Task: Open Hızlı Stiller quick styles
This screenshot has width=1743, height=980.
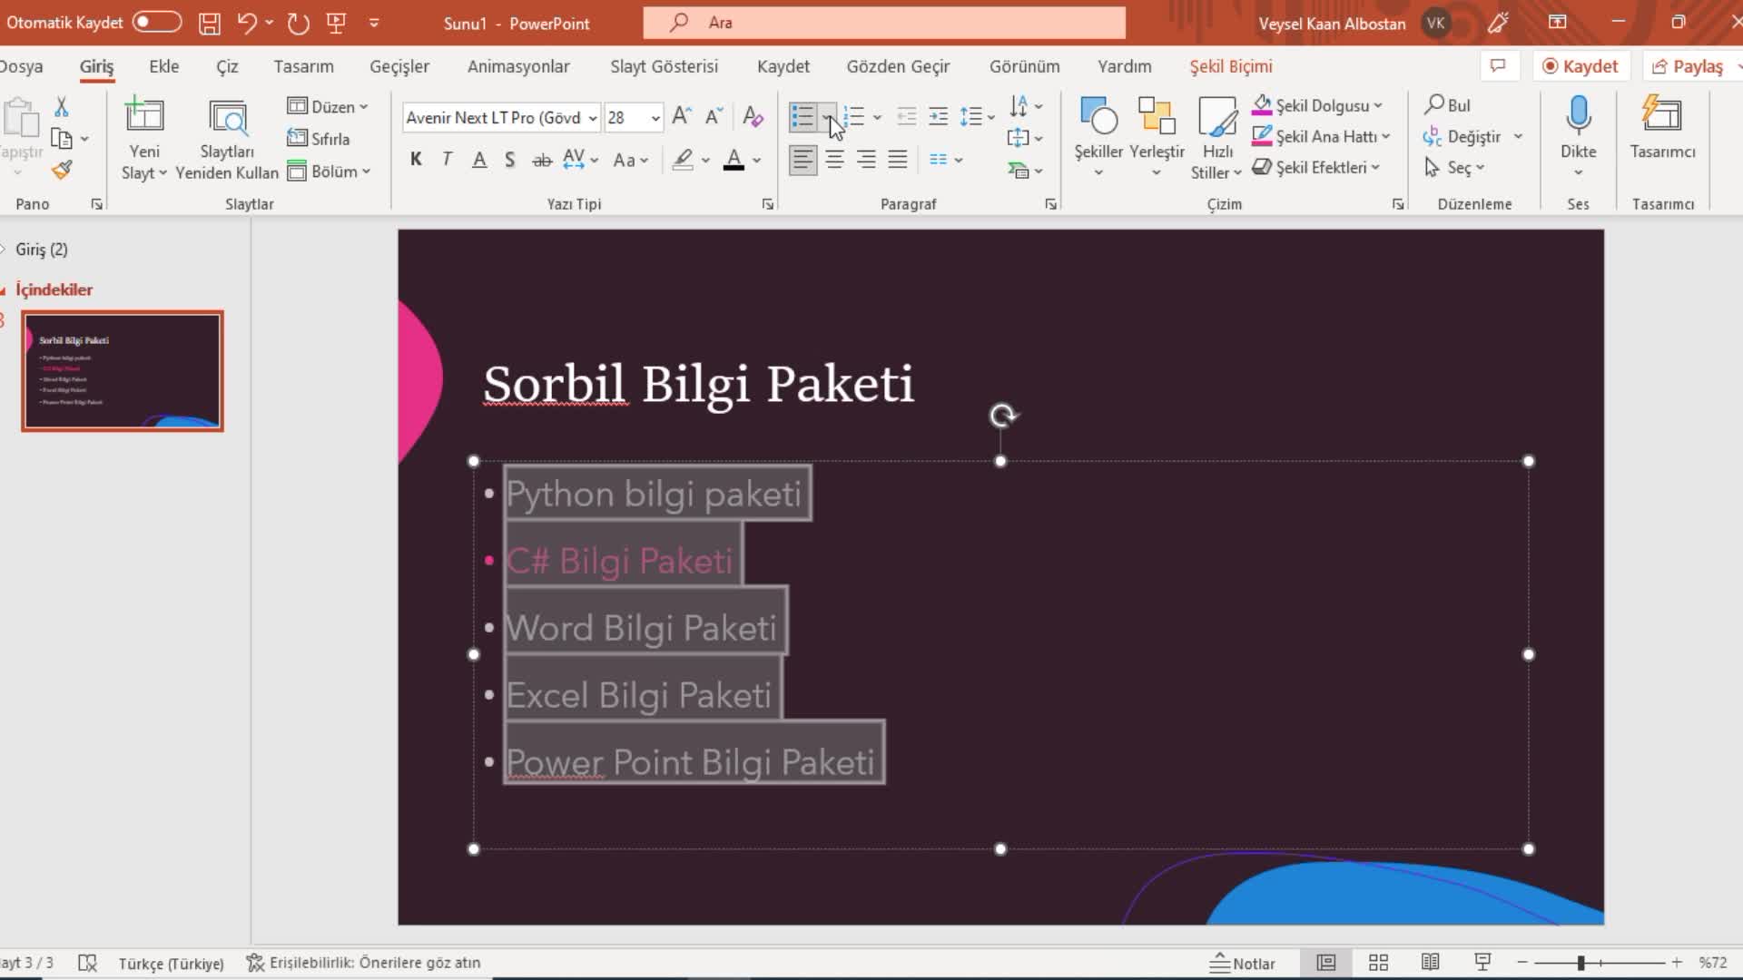Action: tap(1216, 136)
